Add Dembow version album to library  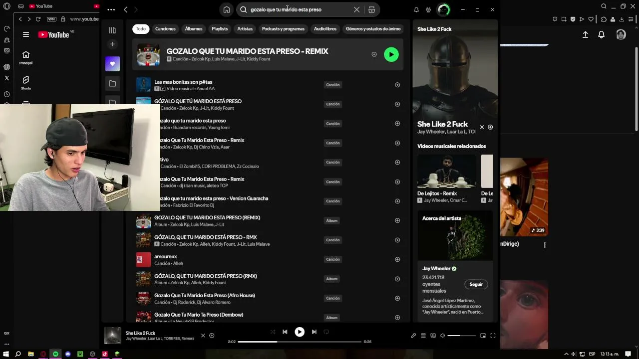(397, 318)
